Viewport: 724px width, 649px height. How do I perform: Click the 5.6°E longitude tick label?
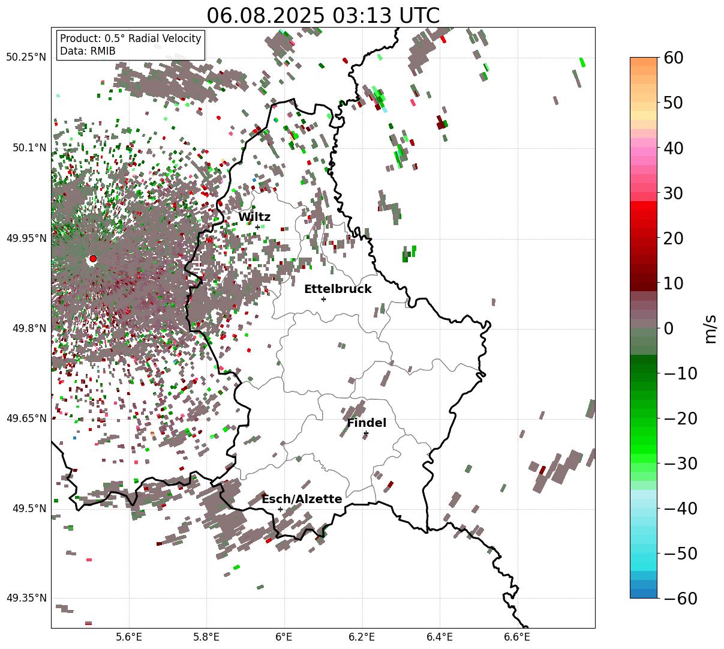[x=129, y=637]
